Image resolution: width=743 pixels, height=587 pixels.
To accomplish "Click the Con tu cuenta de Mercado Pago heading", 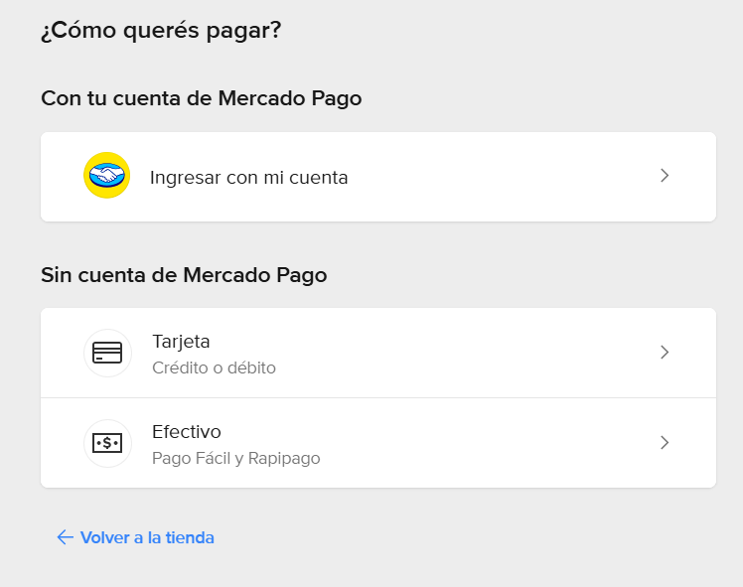I will 201,98.
